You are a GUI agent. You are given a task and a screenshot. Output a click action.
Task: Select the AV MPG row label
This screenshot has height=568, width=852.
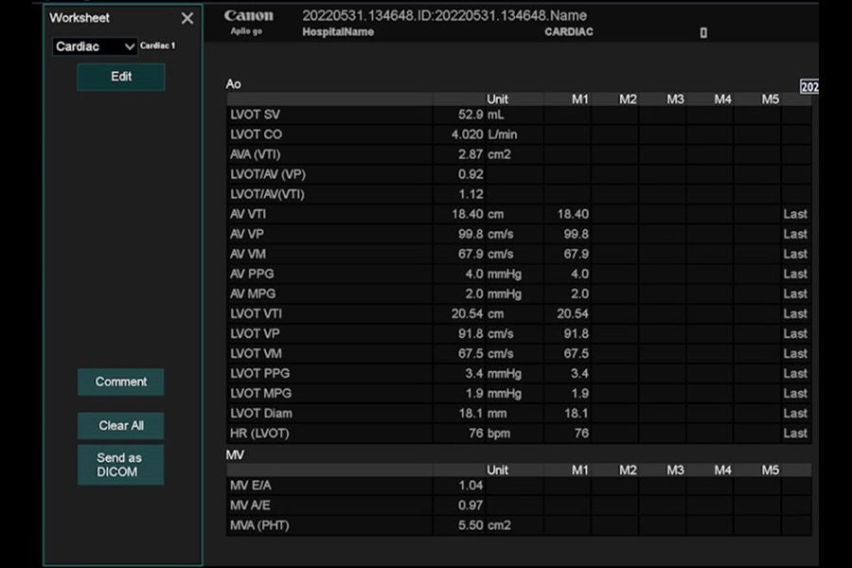click(253, 294)
